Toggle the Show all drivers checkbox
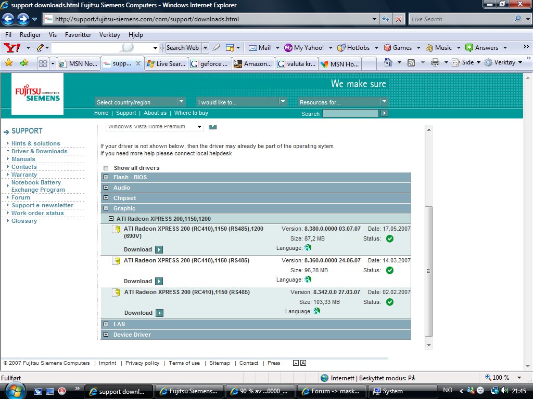Image resolution: width=533 pixels, height=399 pixels. [x=106, y=168]
